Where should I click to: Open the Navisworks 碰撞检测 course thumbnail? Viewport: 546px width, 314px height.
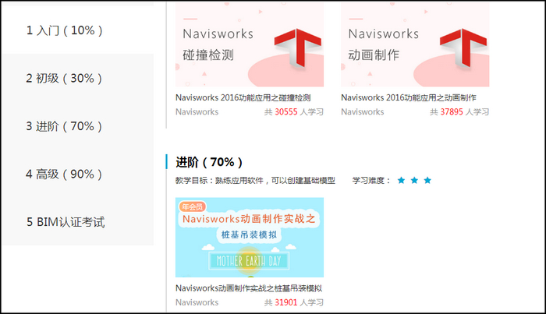tap(250, 44)
